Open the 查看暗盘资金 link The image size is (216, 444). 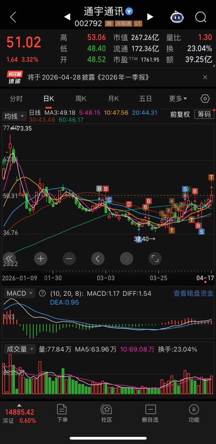click(193, 293)
